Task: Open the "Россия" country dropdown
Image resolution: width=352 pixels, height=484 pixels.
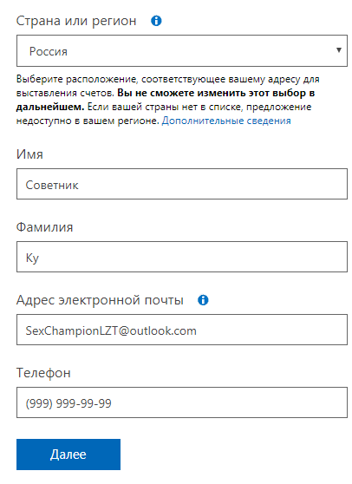Action: click(x=182, y=50)
